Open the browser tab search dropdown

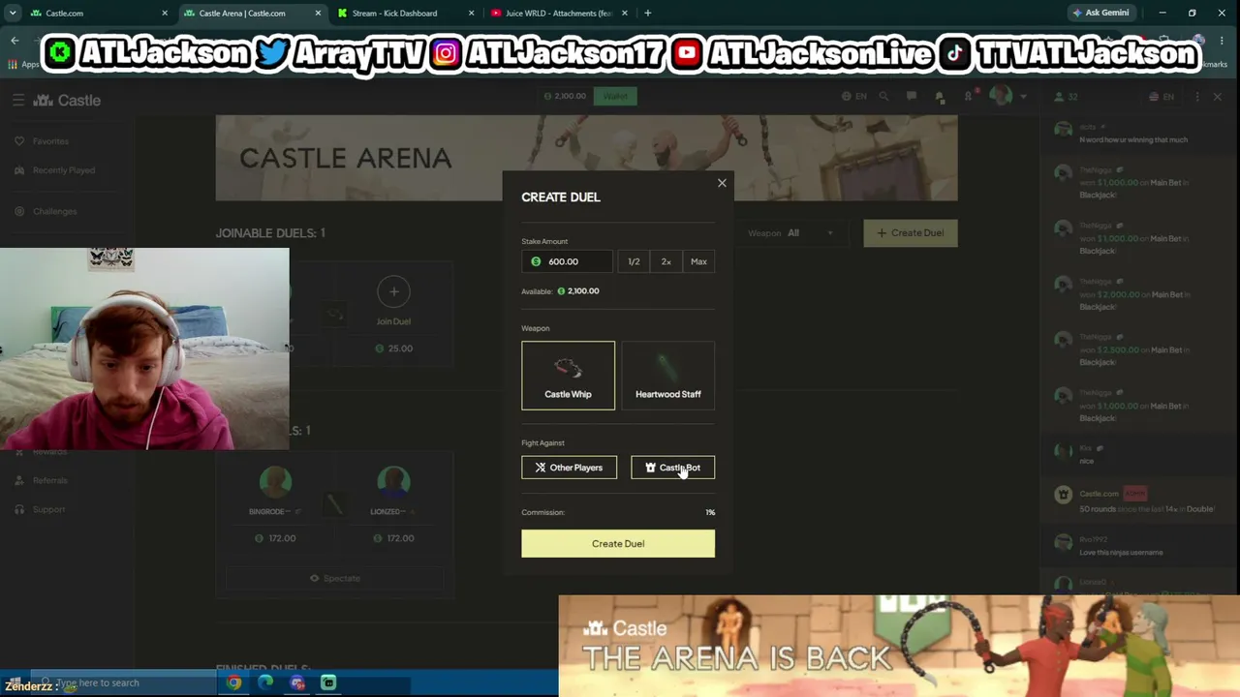click(12, 13)
